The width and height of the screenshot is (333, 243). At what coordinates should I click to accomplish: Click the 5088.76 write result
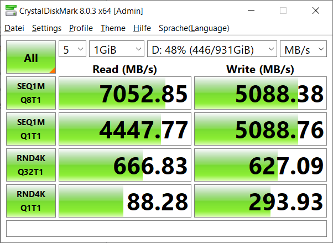pyautogui.click(x=261, y=129)
